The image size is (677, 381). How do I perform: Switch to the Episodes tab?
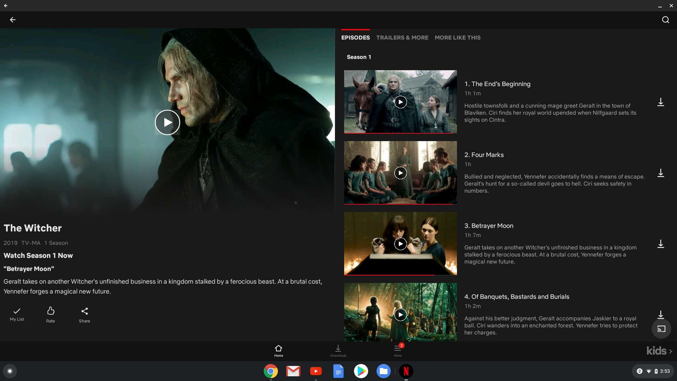coord(355,37)
